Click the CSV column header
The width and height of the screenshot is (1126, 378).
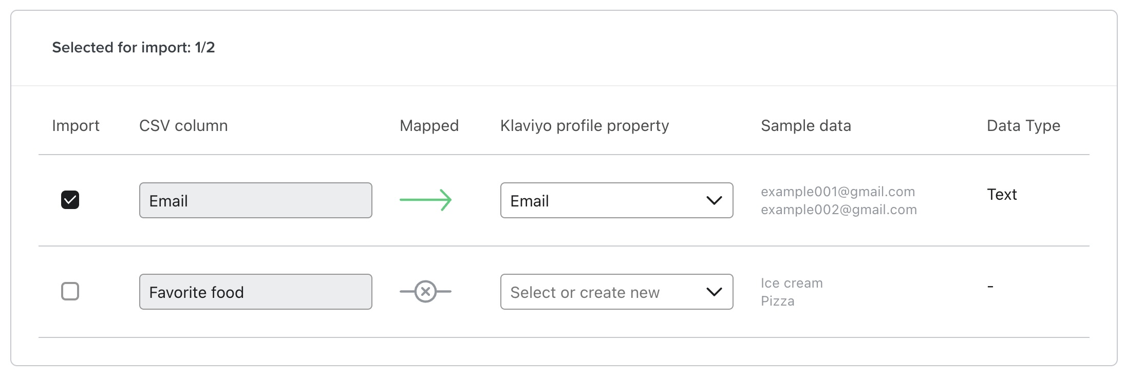(183, 126)
